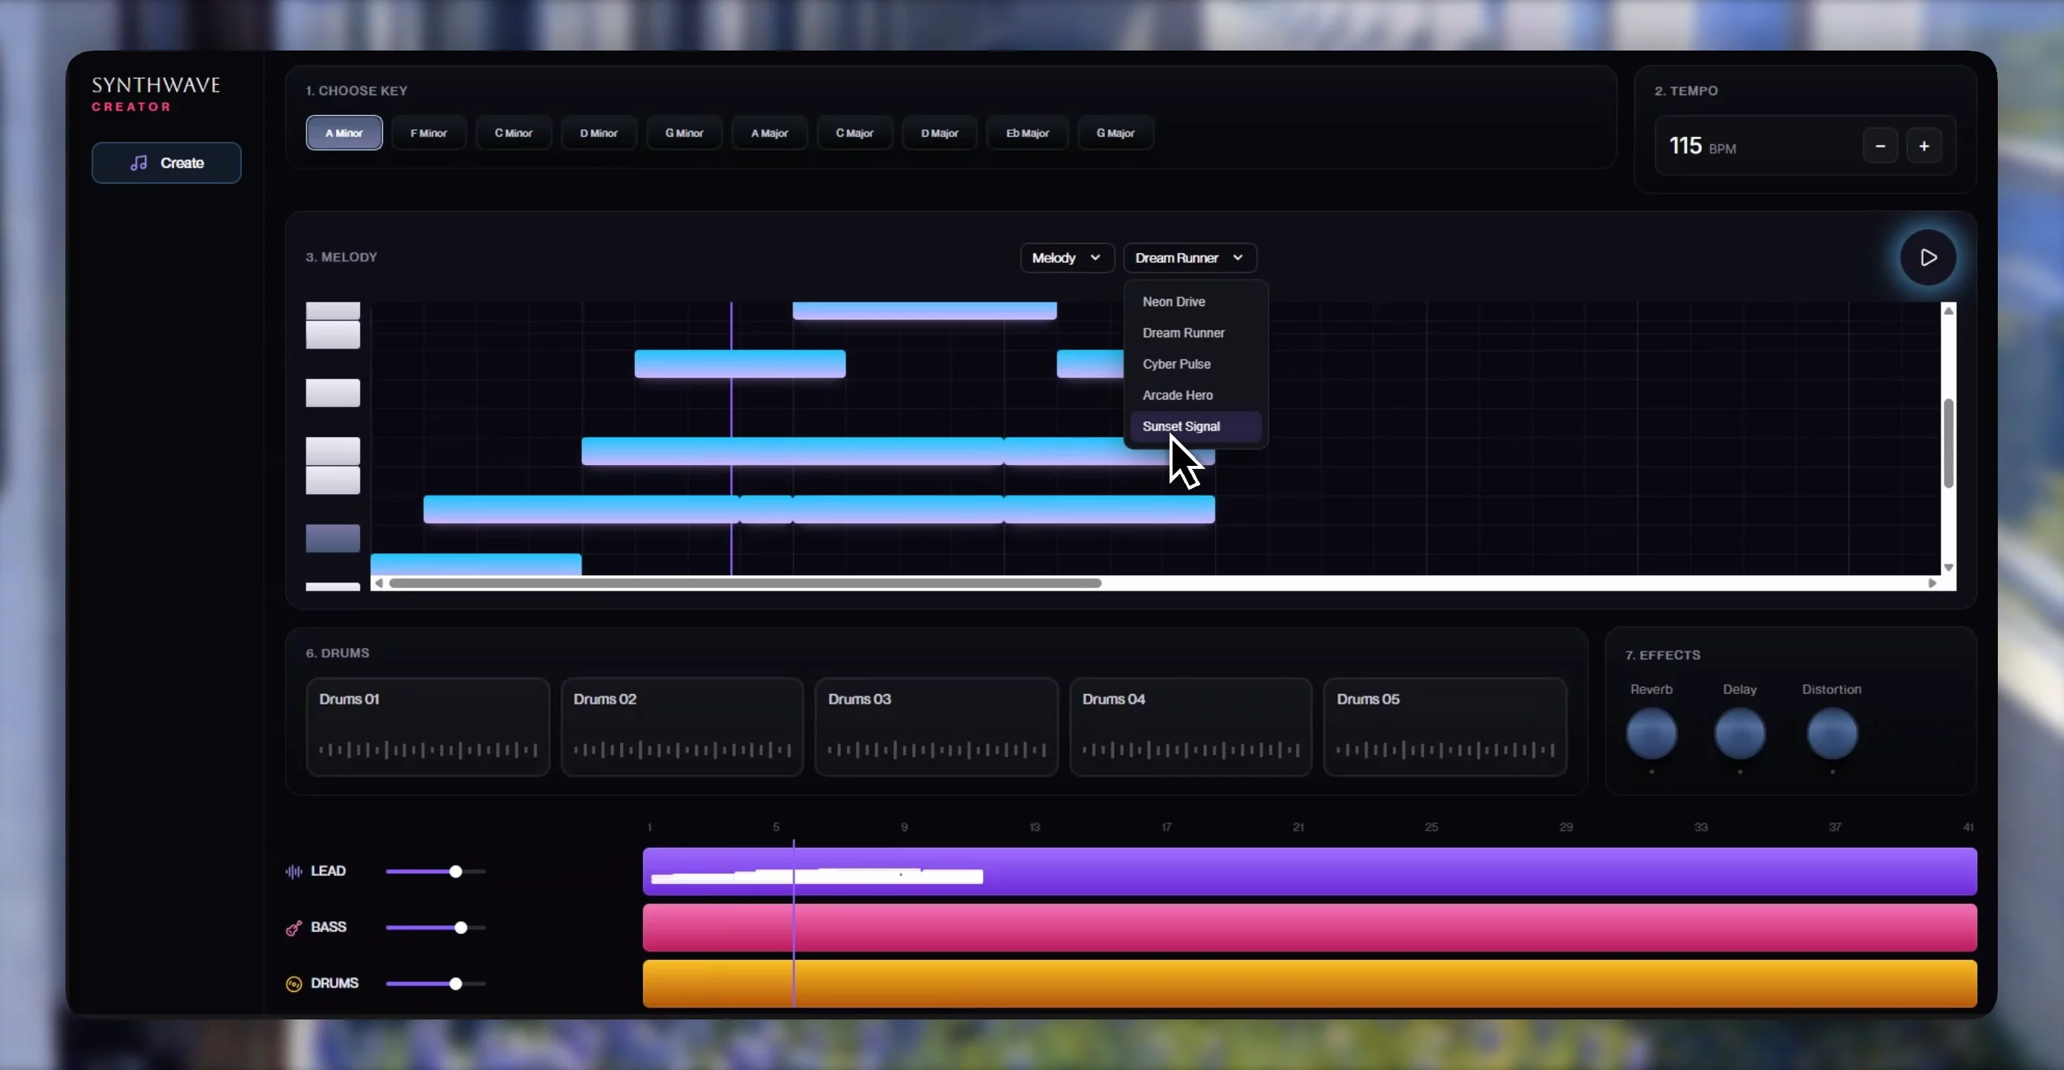The width and height of the screenshot is (2064, 1070).
Task: Click the DRUMS volume slider
Action: pyautogui.click(x=436, y=984)
